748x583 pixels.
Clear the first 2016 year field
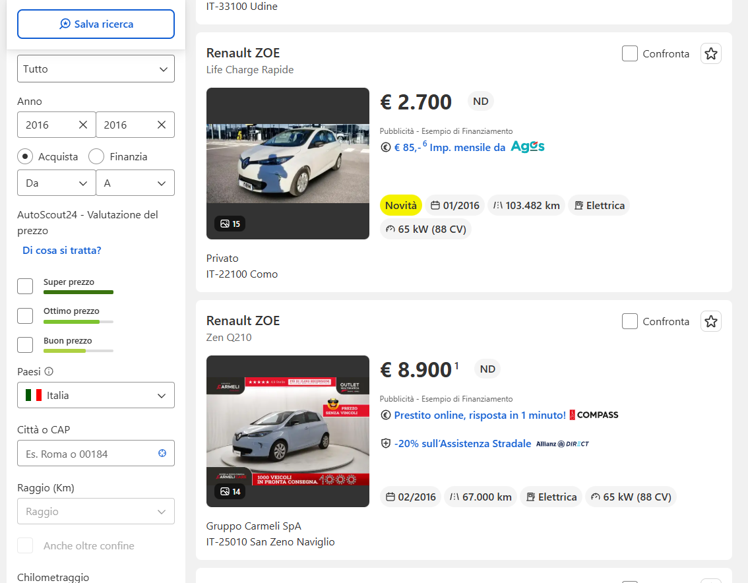(x=83, y=125)
